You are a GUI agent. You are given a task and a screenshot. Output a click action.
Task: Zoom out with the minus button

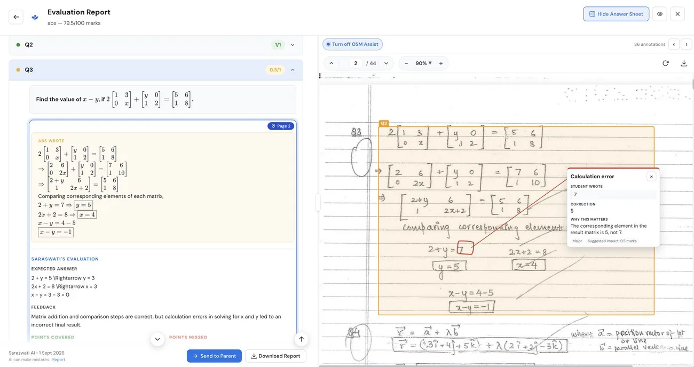[x=406, y=63]
